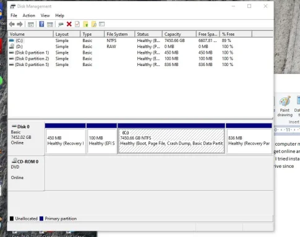This screenshot has width=300, height=237.
Task: Click the CD-ROM 0 disc icon
Action: [x=14, y=160]
